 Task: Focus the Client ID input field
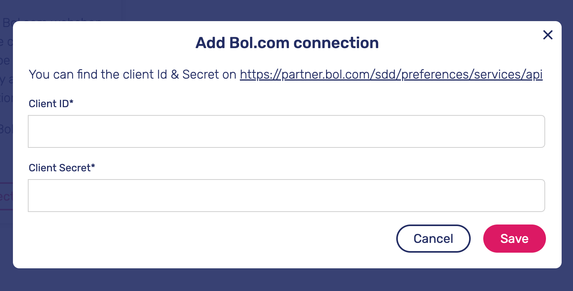286,131
